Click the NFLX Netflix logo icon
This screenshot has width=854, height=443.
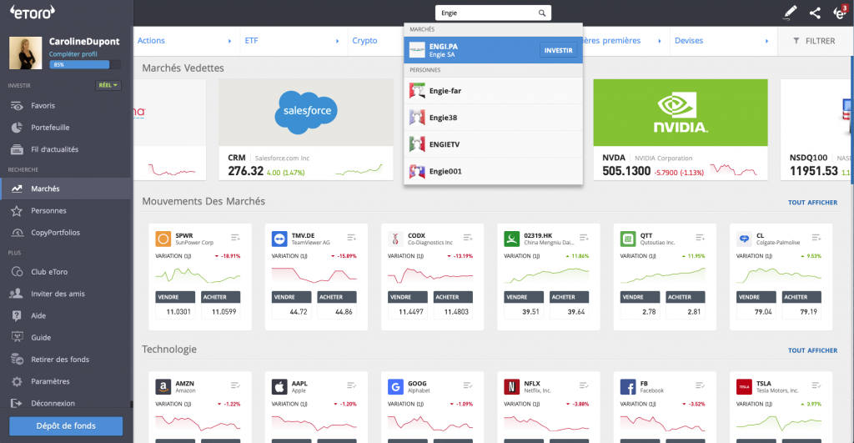tap(511, 387)
